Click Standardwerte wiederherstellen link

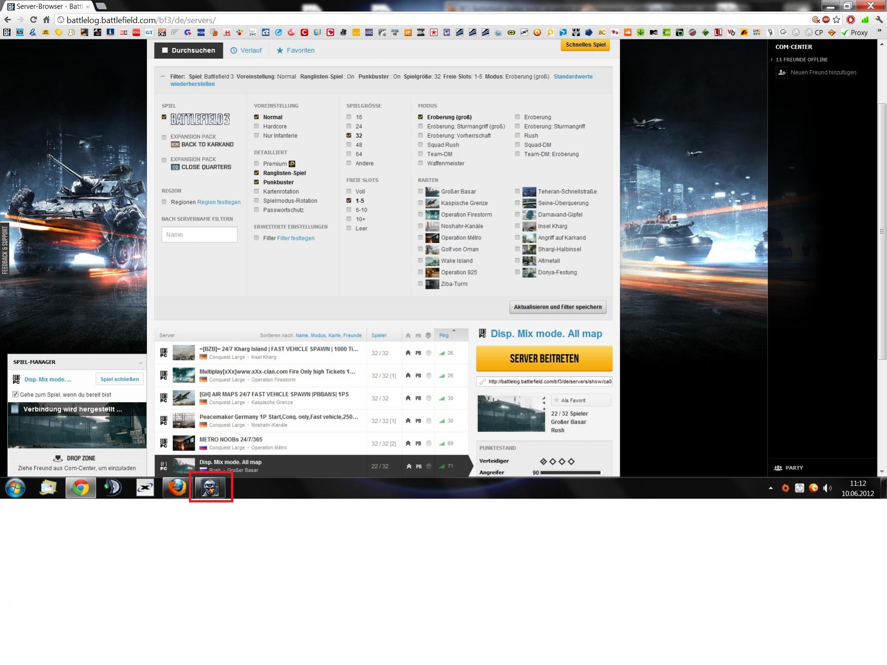click(x=382, y=80)
